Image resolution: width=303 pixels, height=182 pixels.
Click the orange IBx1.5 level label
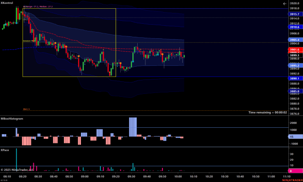(26, 109)
